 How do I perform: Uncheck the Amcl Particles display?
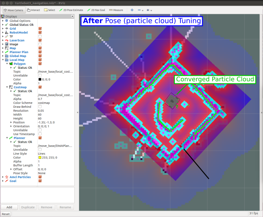pyautogui.click(x=40, y=177)
